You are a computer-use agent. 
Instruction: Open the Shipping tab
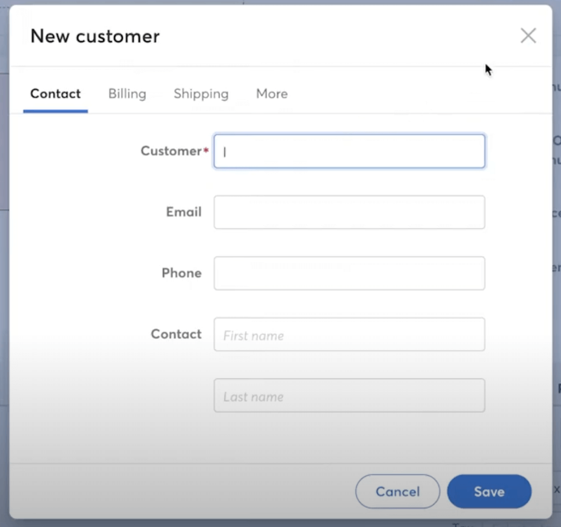tap(201, 94)
